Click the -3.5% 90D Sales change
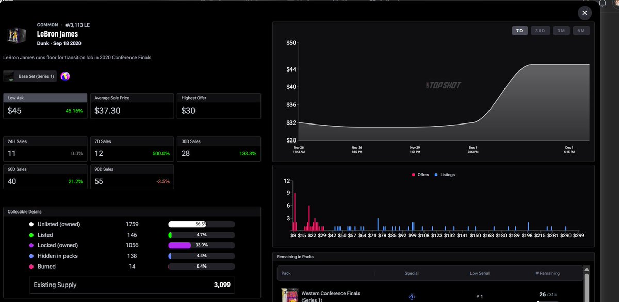 pyautogui.click(x=162, y=181)
